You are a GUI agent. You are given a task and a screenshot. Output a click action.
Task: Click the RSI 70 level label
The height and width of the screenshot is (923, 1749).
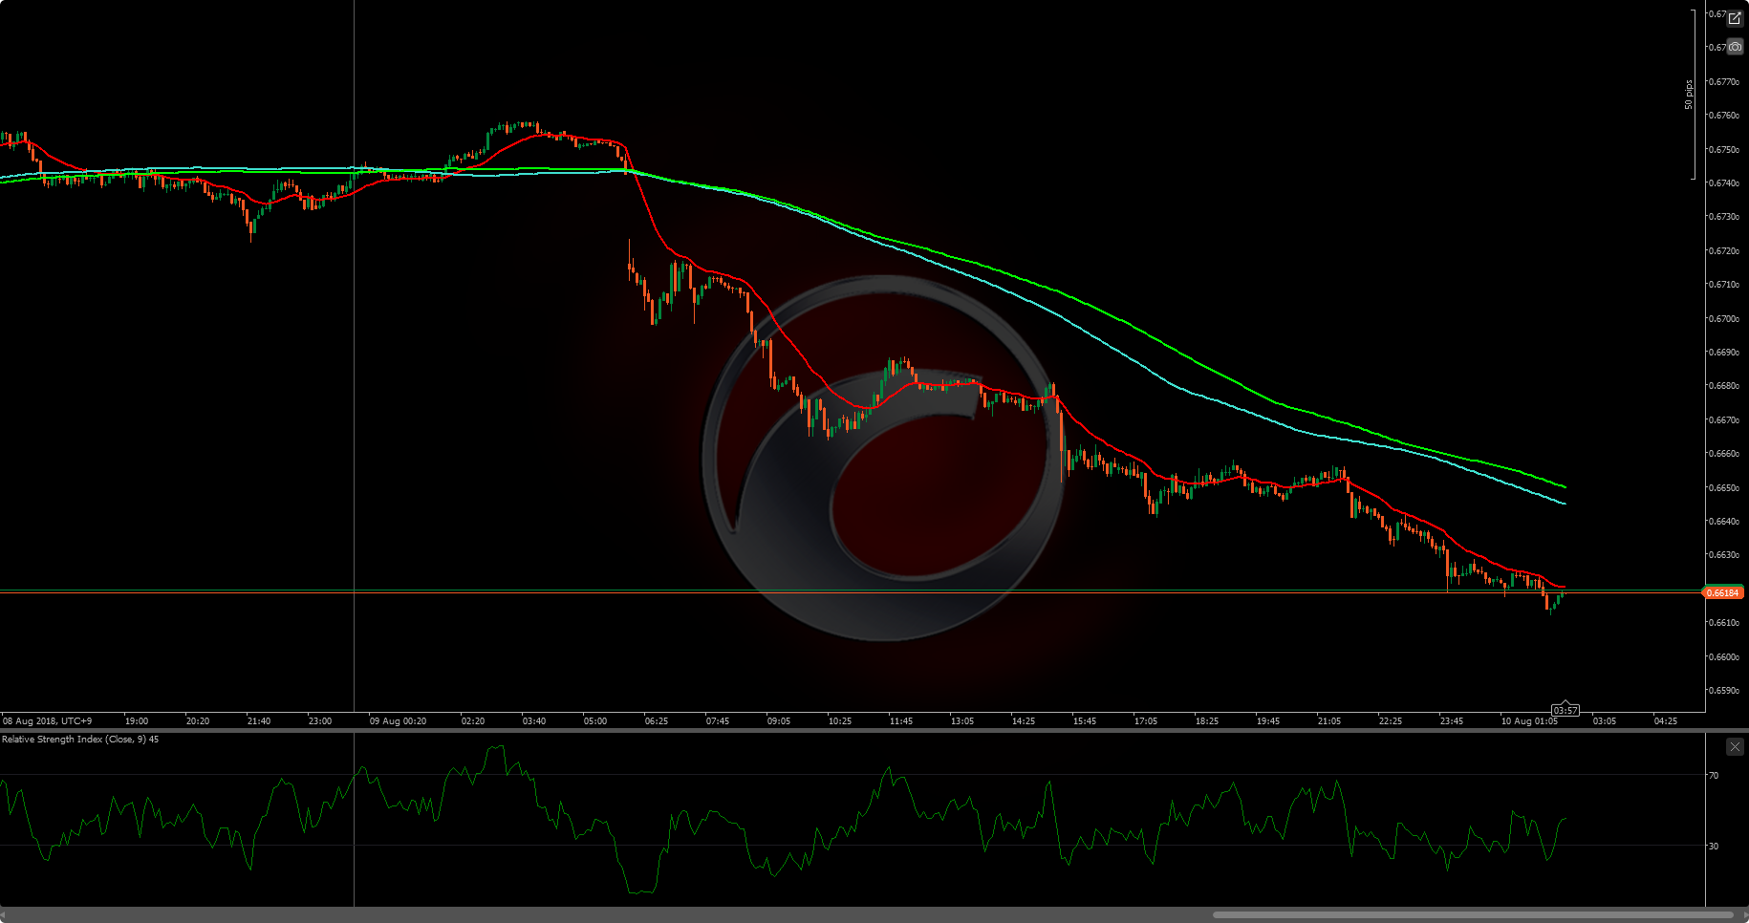[x=1714, y=776]
